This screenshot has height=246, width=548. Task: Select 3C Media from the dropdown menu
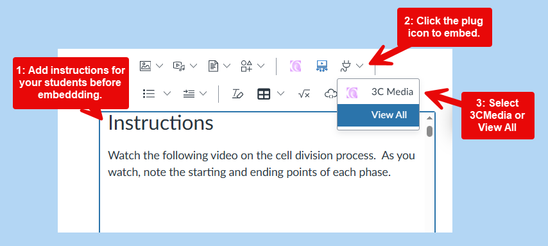[x=378, y=92]
